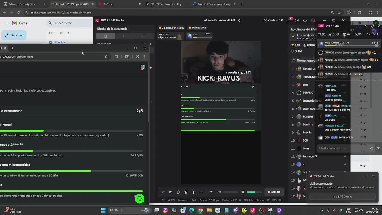
Task: Share the LIVE info with the arrow icon
Action: click(x=239, y=20)
